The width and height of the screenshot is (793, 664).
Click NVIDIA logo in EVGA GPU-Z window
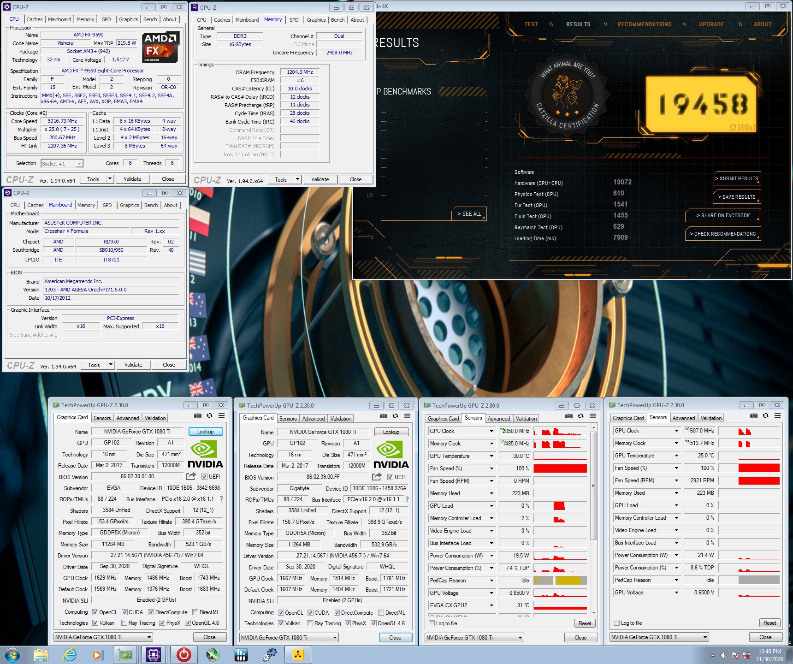point(205,454)
